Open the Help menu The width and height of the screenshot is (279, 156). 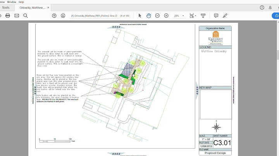(x=21, y=2)
